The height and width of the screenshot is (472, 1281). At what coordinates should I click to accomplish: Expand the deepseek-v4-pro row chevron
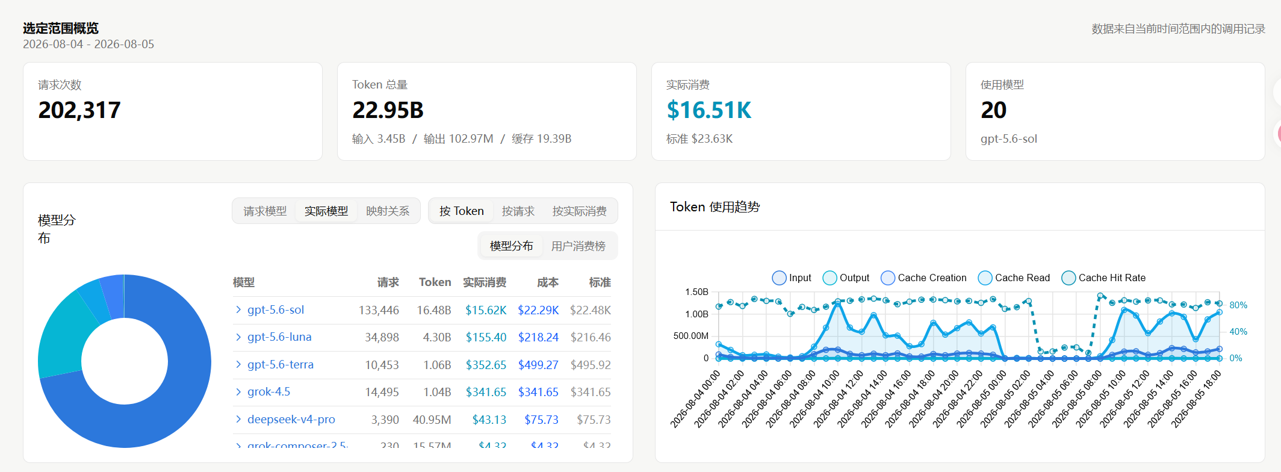click(238, 419)
